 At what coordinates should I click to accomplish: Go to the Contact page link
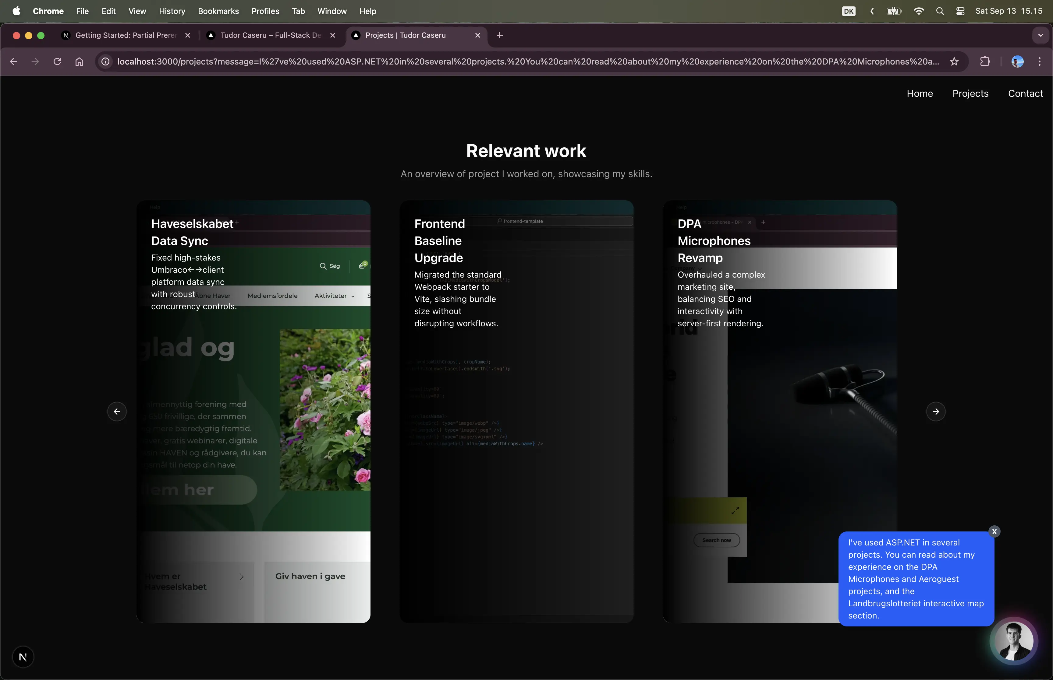pyautogui.click(x=1025, y=94)
